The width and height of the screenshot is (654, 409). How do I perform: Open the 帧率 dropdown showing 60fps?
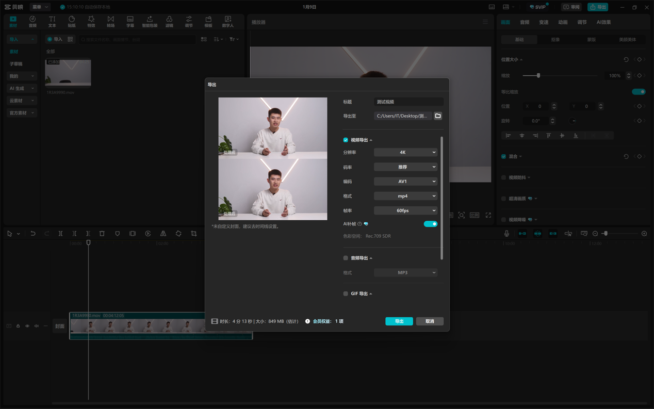point(405,210)
